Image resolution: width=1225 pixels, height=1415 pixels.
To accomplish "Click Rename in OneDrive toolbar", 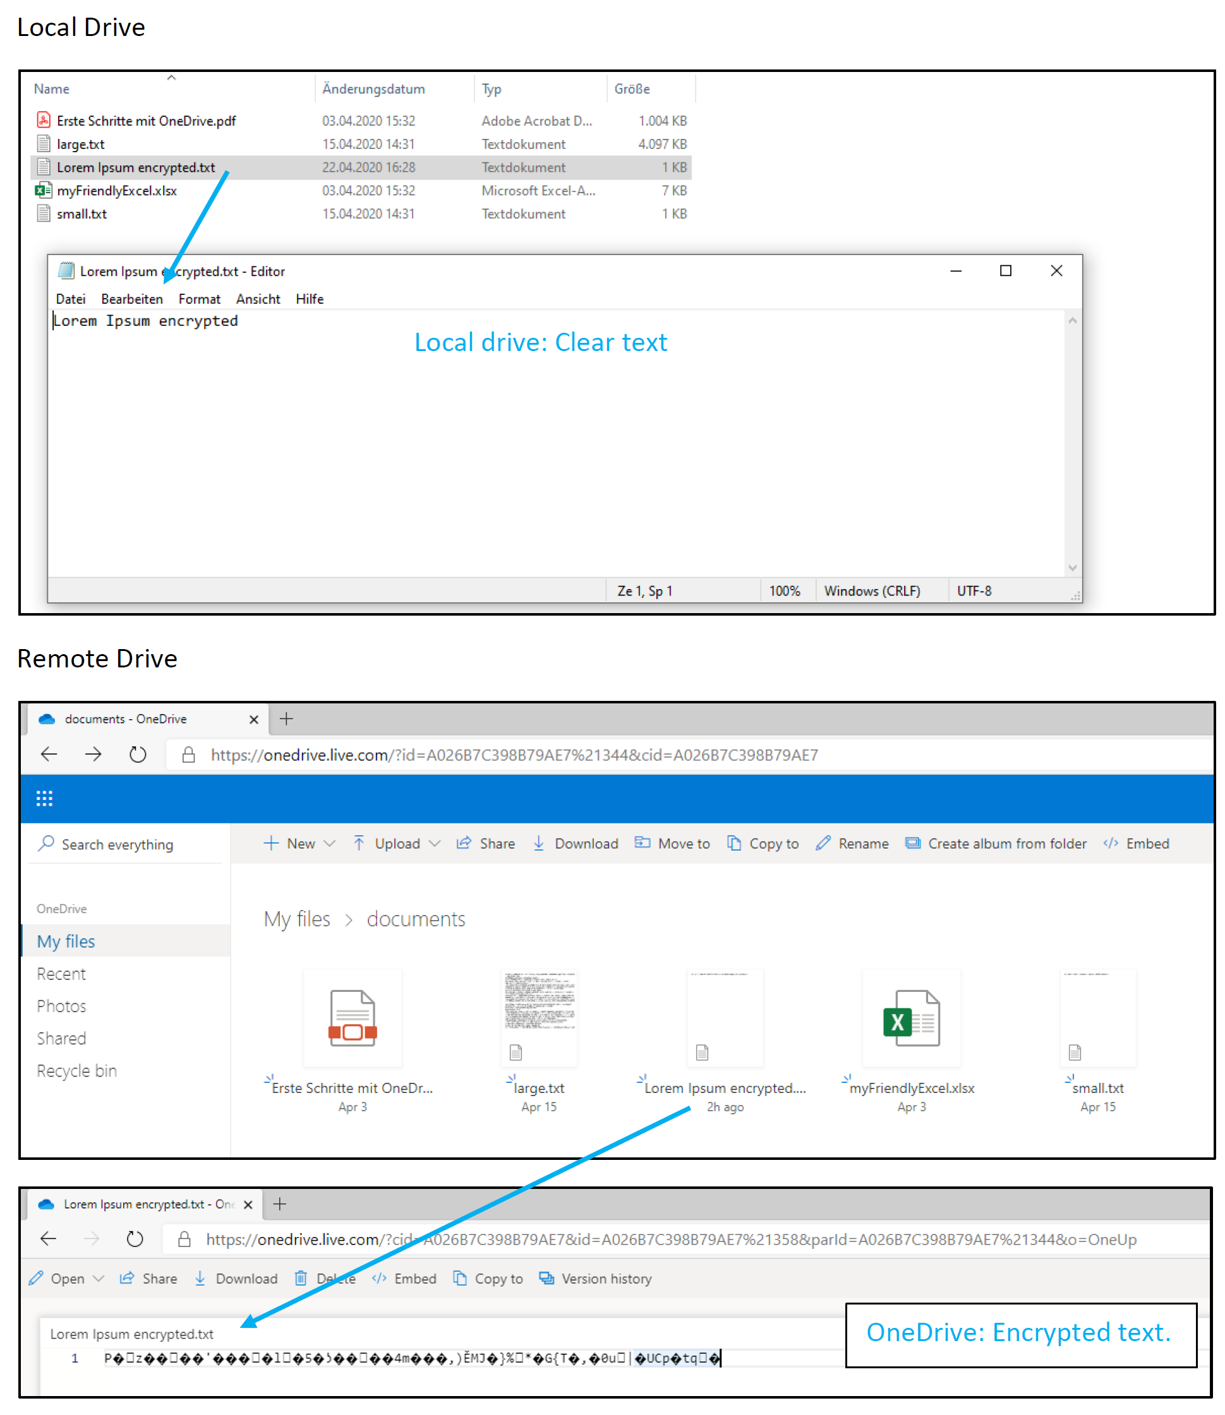I will pyautogui.click(x=852, y=843).
